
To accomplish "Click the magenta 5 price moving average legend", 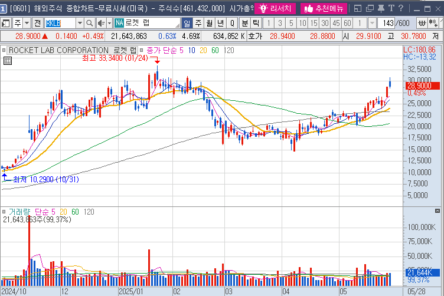I will coord(181,50).
